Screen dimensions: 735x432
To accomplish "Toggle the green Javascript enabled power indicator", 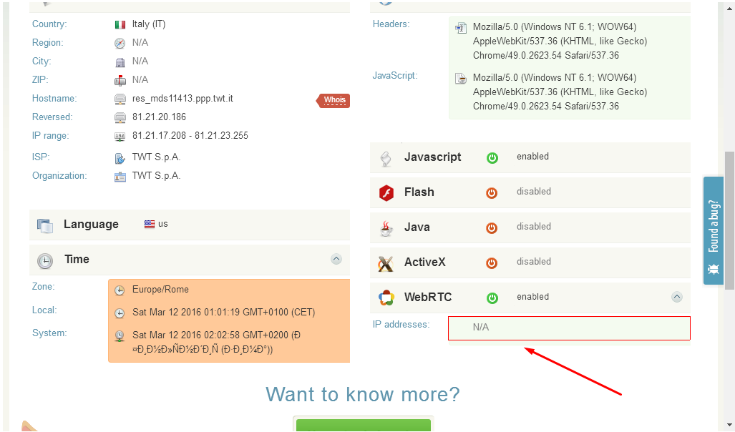I will 492,157.
